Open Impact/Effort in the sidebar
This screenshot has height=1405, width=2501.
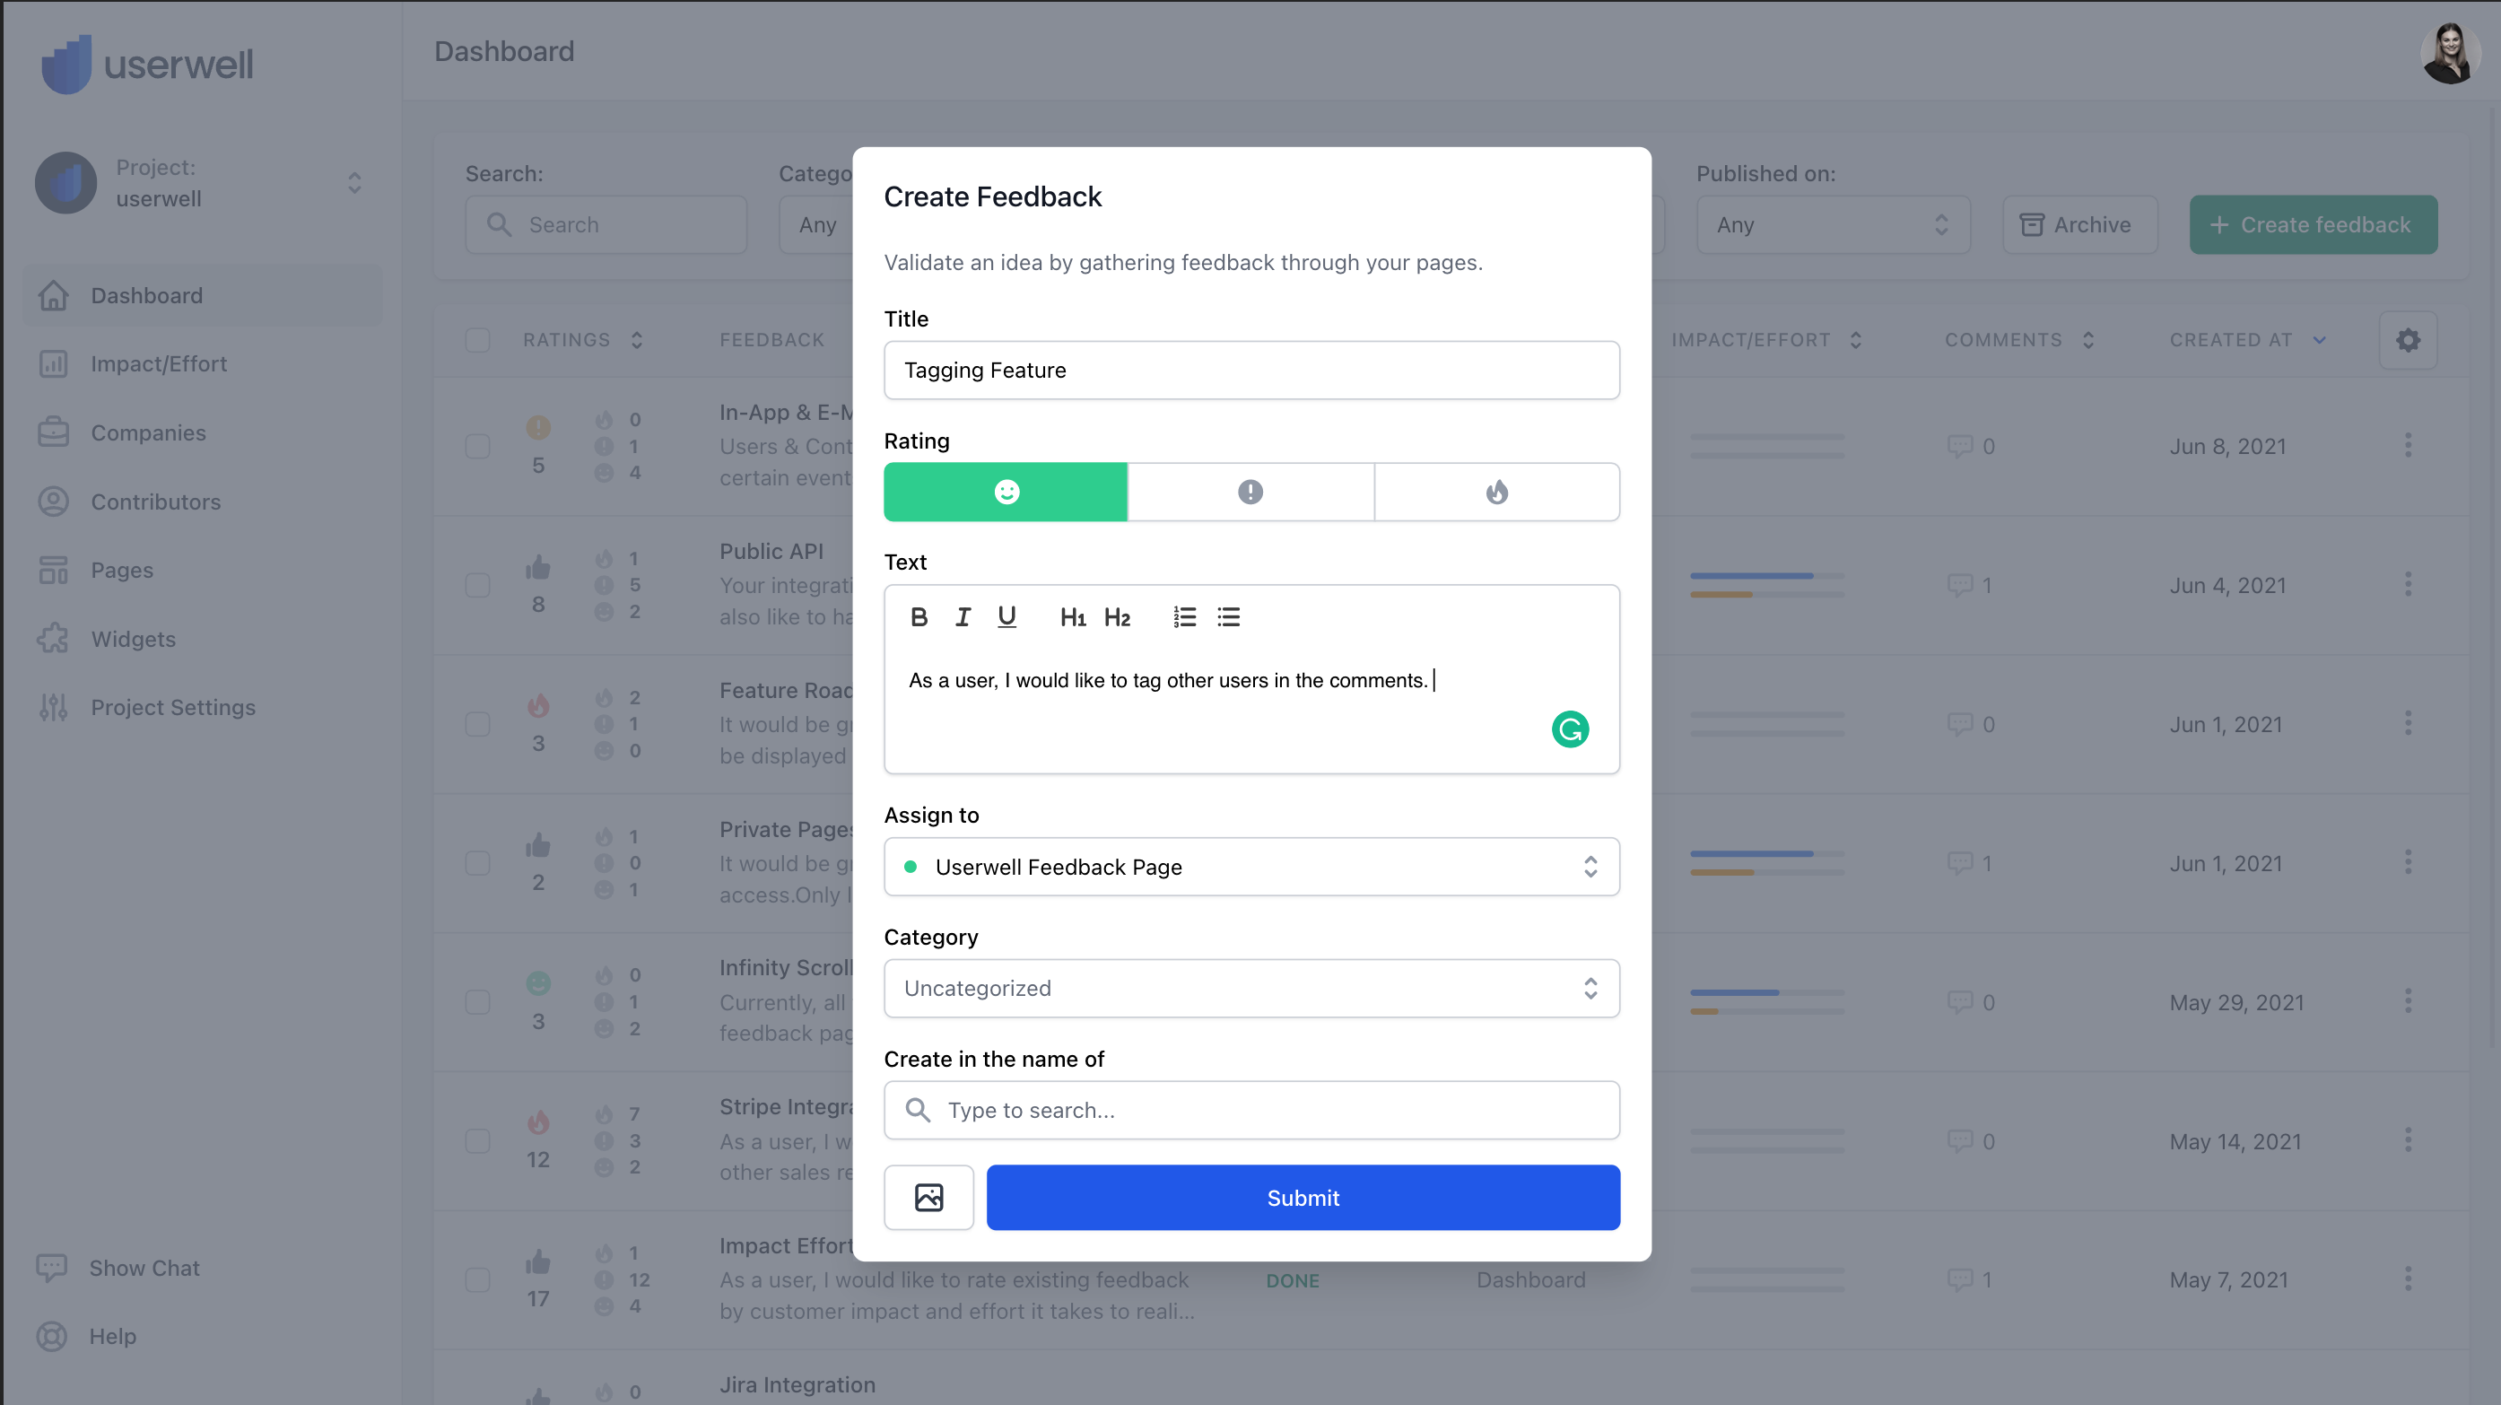158,364
